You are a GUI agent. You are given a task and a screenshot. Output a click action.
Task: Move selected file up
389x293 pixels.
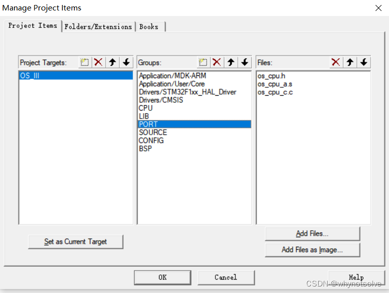350,62
